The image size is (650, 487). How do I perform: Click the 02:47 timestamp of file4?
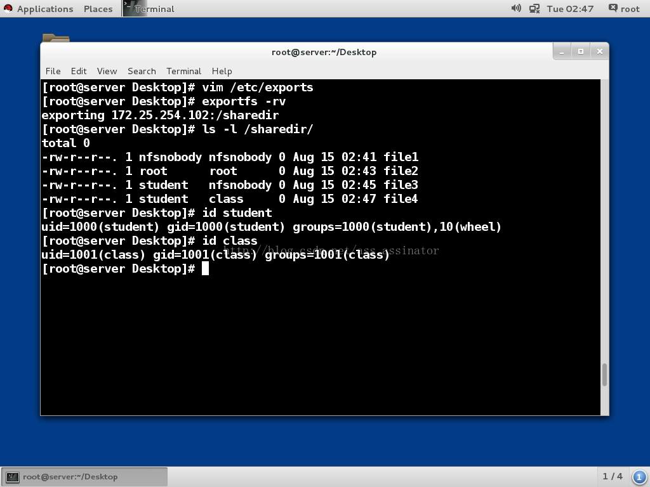(x=359, y=198)
